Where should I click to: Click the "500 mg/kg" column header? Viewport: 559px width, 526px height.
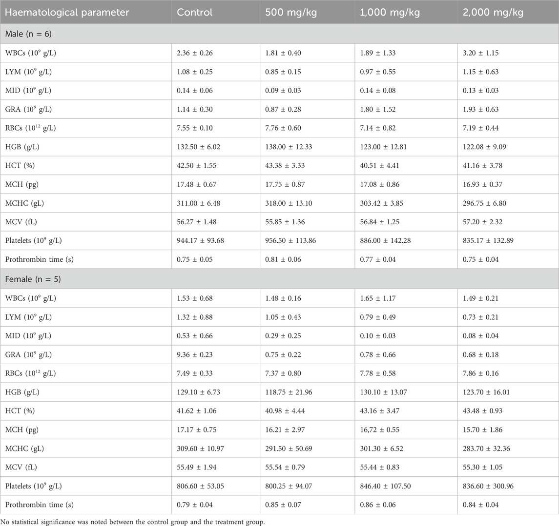click(291, 12)
